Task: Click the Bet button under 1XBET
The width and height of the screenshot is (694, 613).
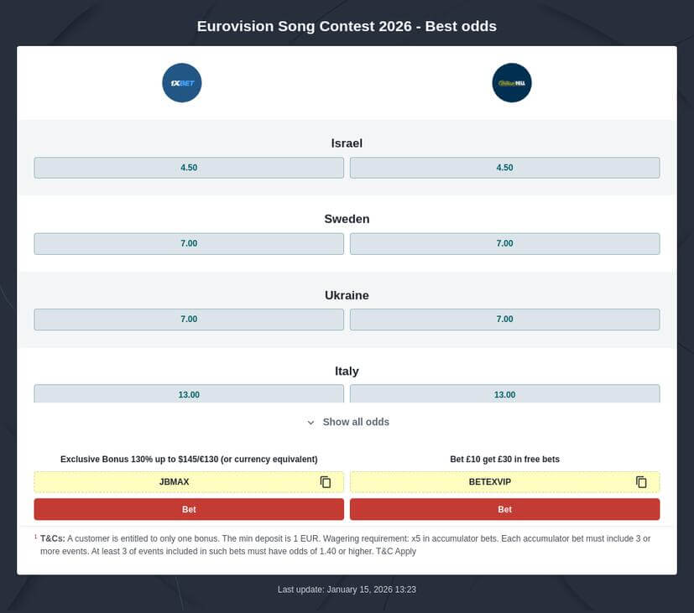Action: pos(188,509)
